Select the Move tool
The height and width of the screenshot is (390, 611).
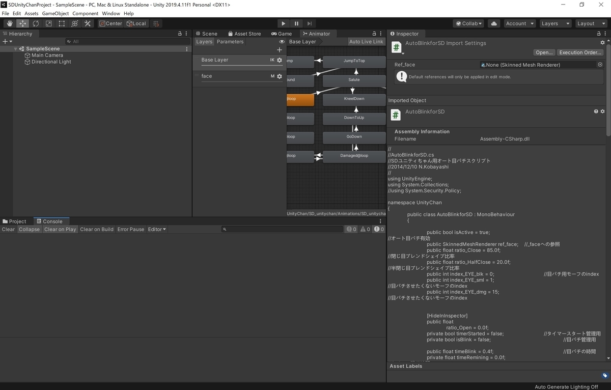click(23, 23)
